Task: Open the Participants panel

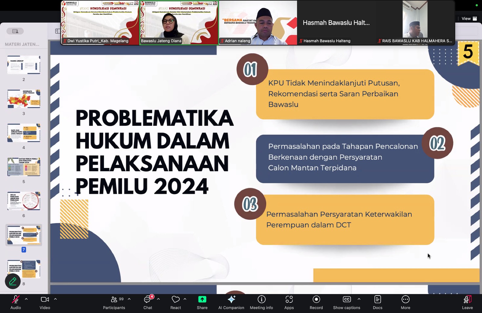Action: (114, 302)
